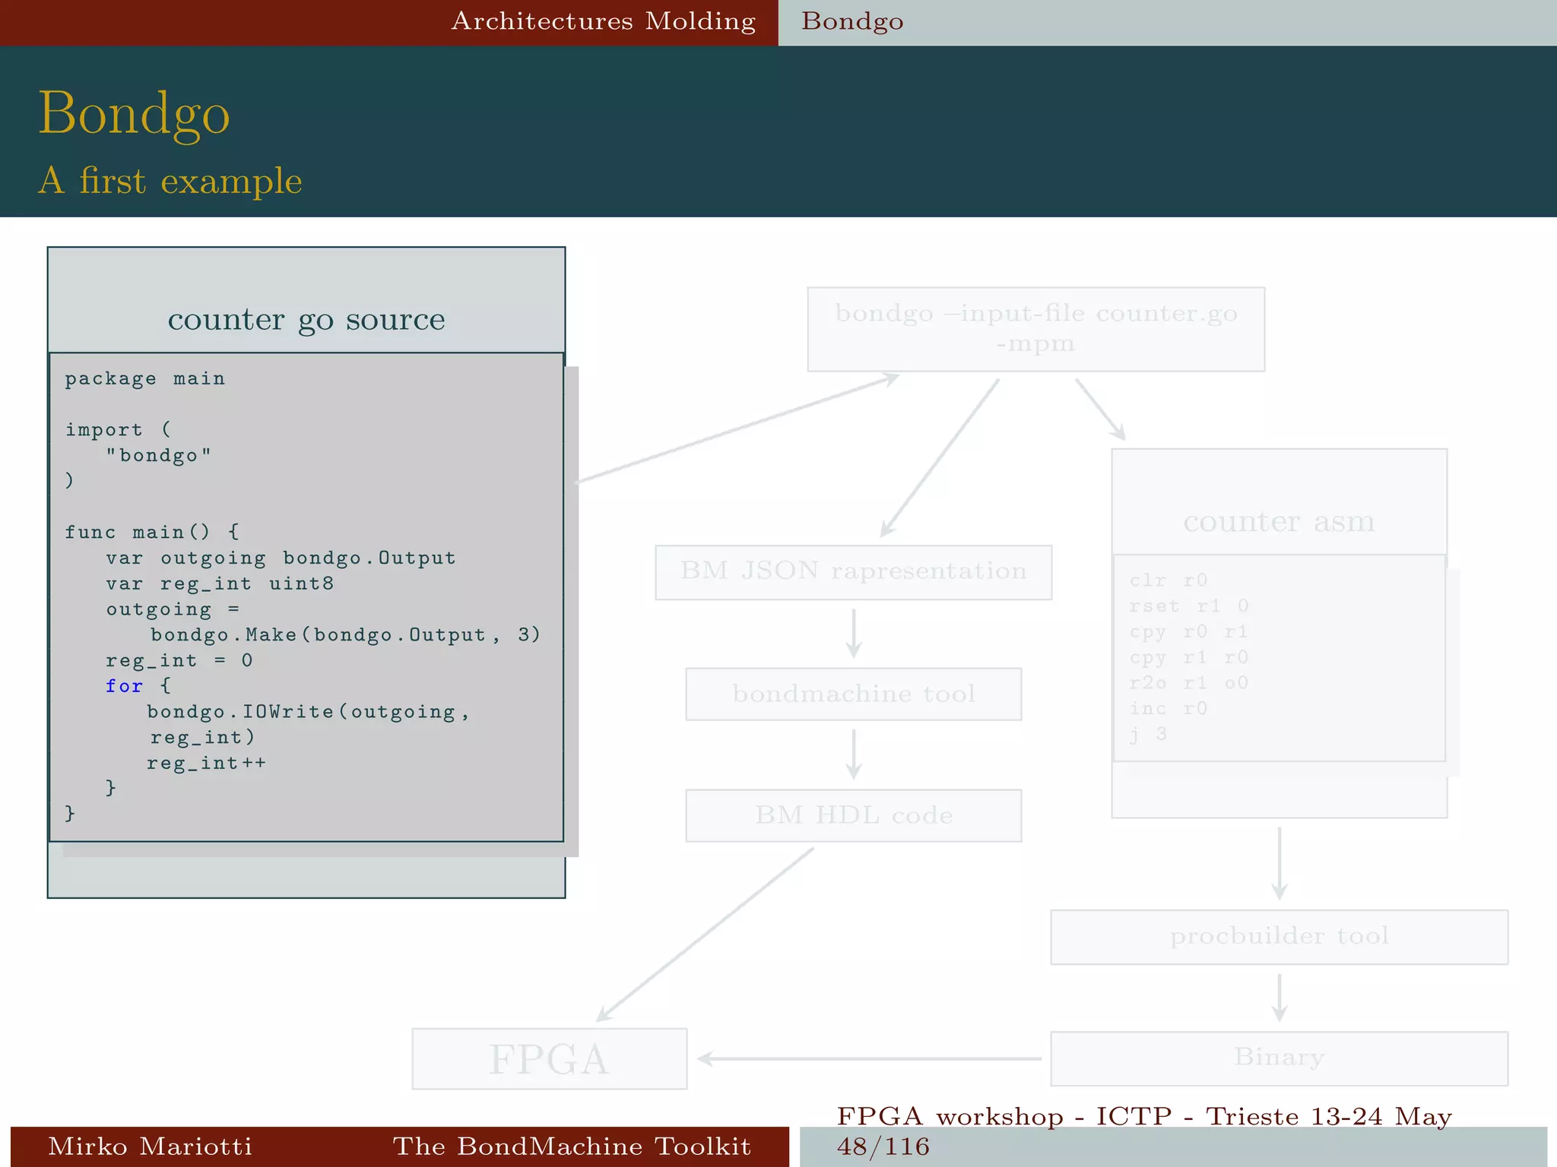
Task: Click the blue 'for' keyword in code
Action: coord(124,686)
